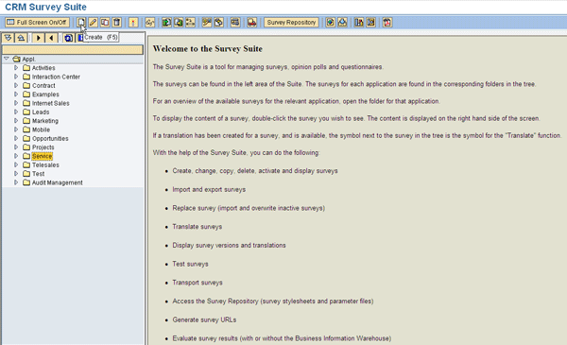Click the 'CRM Survey Suite' title

[45, 7]
